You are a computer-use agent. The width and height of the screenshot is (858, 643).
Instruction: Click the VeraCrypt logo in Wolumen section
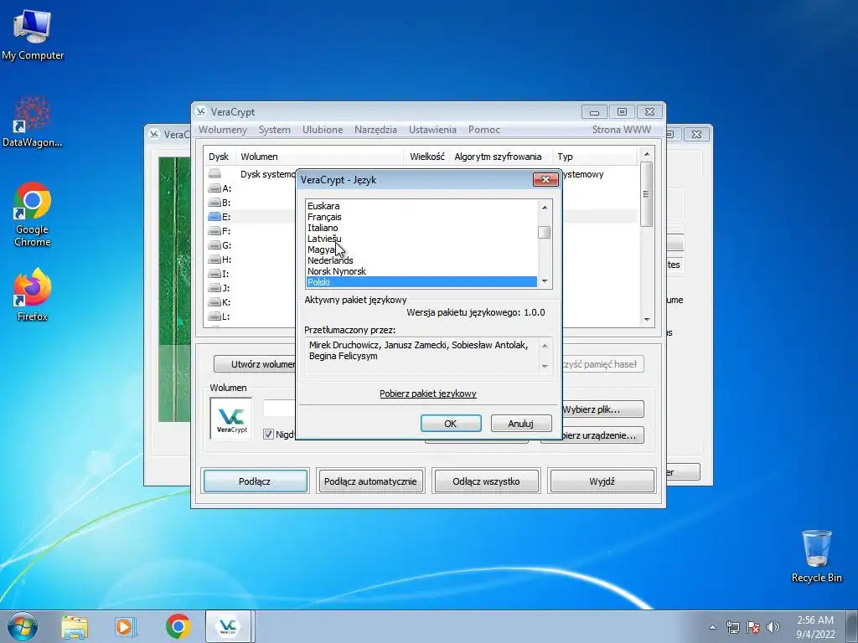coord(231,419)
